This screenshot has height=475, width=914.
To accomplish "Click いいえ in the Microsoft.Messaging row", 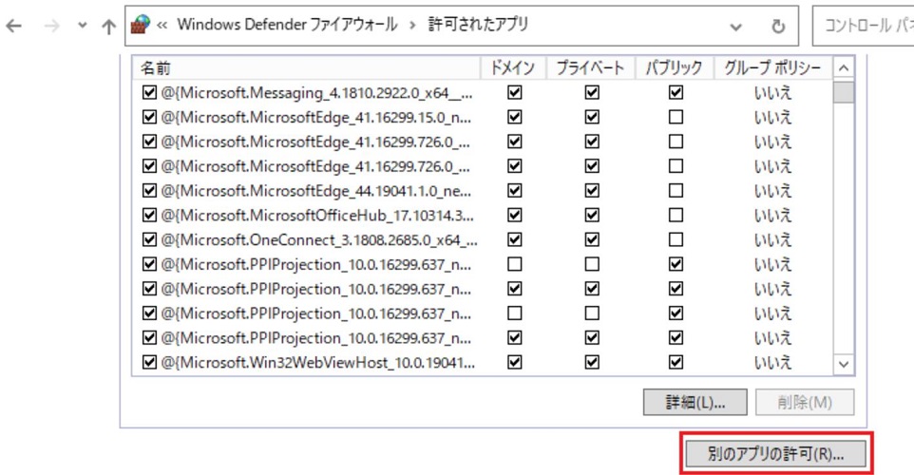I will 773,93.
